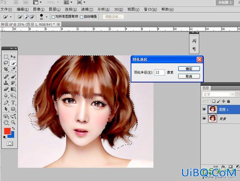Choose New Selection mode in options bar
240x181 pixels.
coord(20,17)
